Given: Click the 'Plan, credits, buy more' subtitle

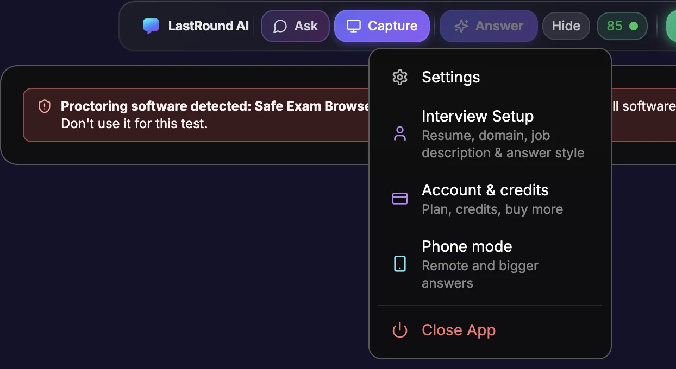Looking at the screenshot, I should 492,209.
